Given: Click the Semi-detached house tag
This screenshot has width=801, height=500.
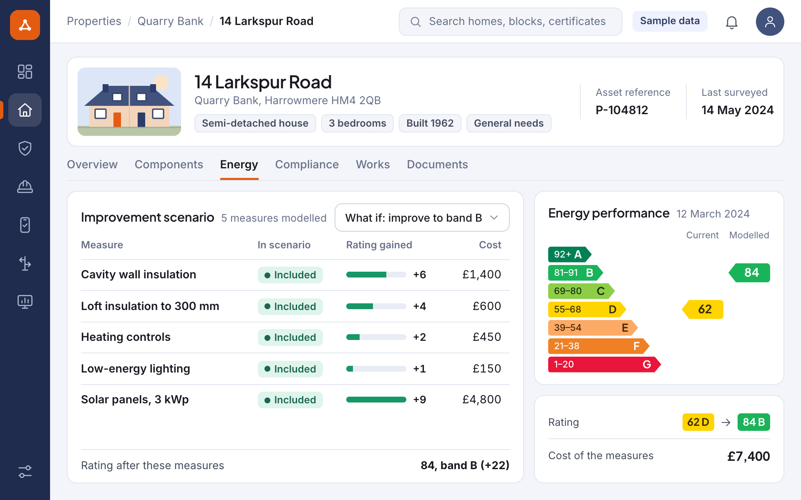Looking at the screenshot, I should (255, 123).
